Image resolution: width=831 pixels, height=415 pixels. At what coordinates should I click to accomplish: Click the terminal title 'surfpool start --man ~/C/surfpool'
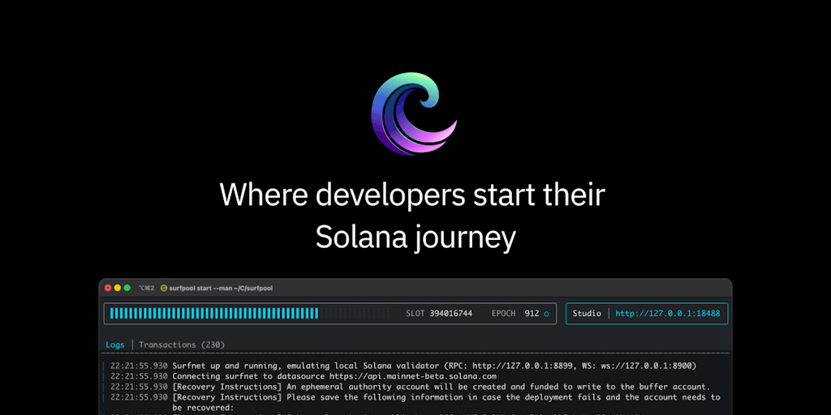pos(221,288)
